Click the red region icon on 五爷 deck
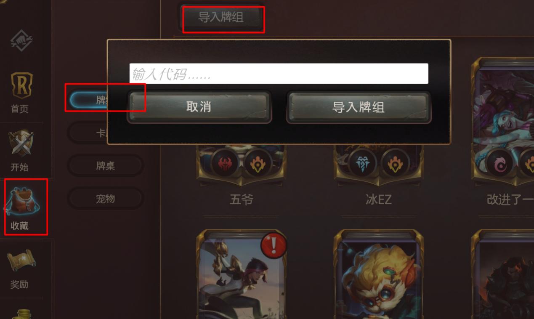Viewport: 534px width, 319px height. tap(224, 163)
